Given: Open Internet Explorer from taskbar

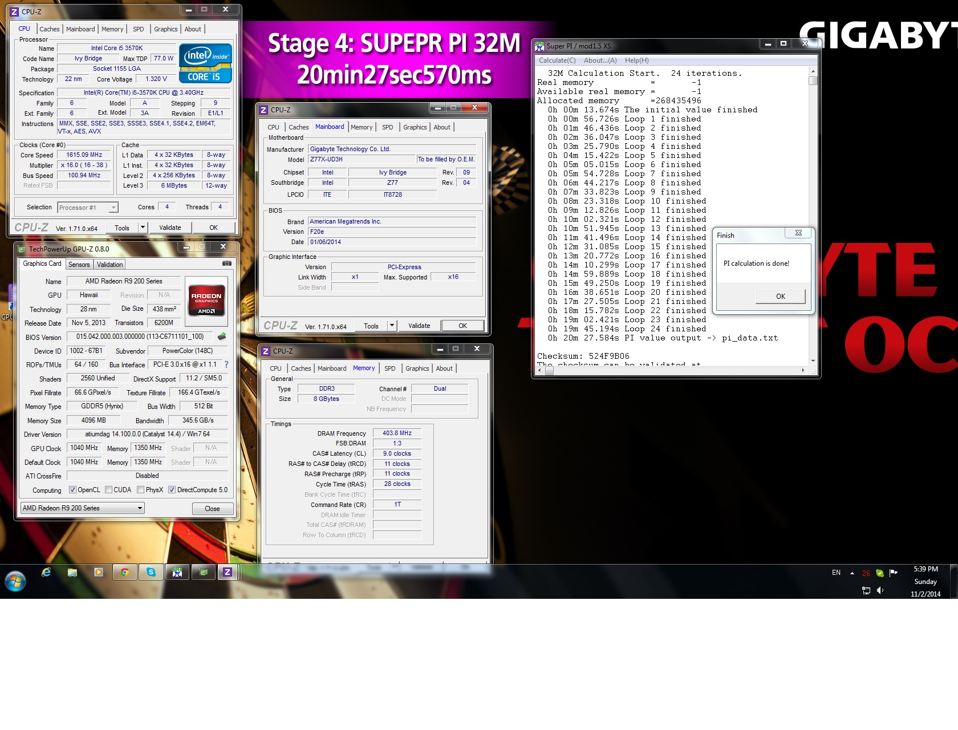Looking at the screenshot, I should click(46, 572).
